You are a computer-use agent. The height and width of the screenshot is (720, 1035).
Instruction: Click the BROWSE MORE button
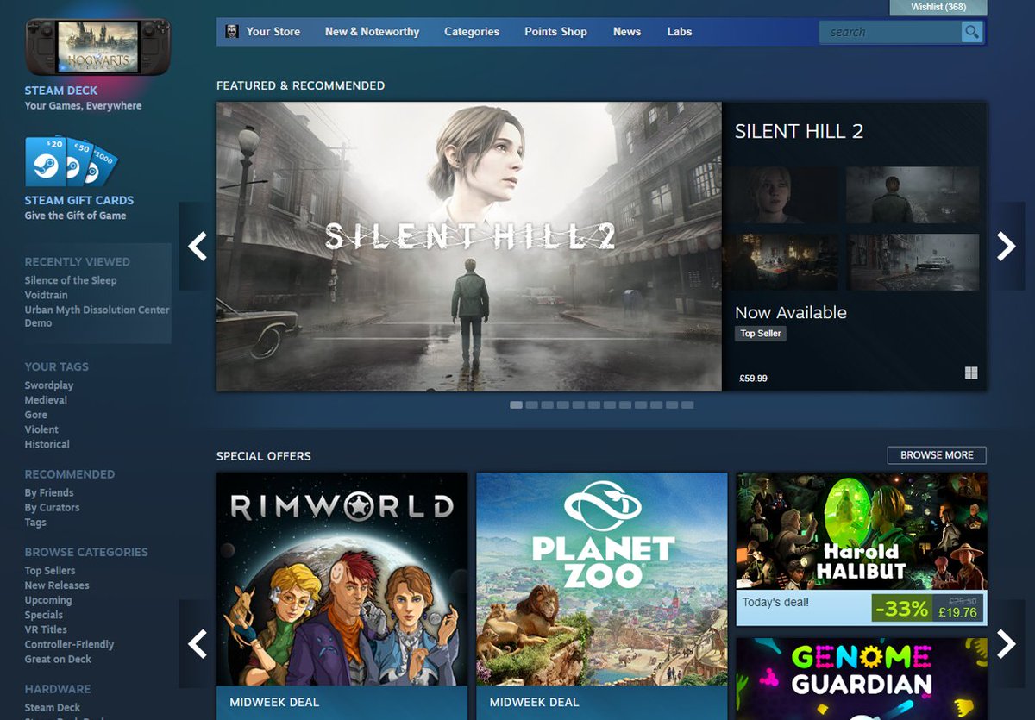[x=937, y=455]
